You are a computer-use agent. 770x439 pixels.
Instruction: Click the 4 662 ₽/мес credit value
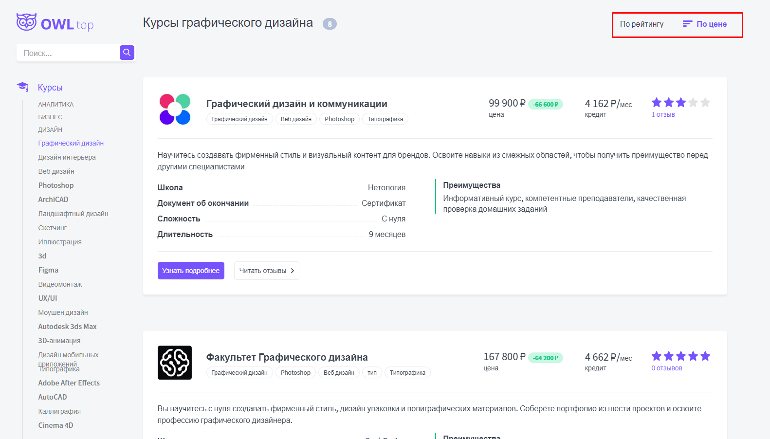pyautogui.click(x=608, y=357)
